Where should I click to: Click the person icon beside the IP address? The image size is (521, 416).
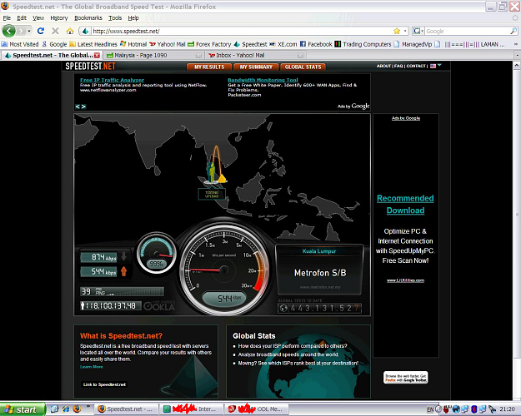[x=83, y=305]
